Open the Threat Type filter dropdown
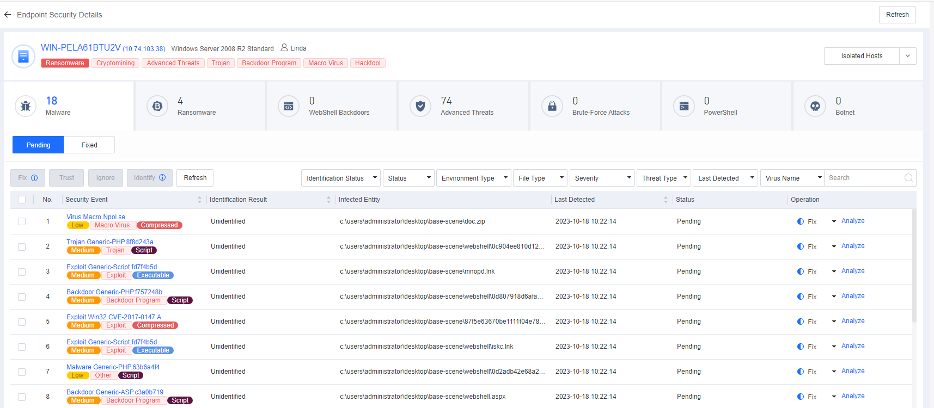Viewport: 934px width, 408px height. [x=663, y=178]
